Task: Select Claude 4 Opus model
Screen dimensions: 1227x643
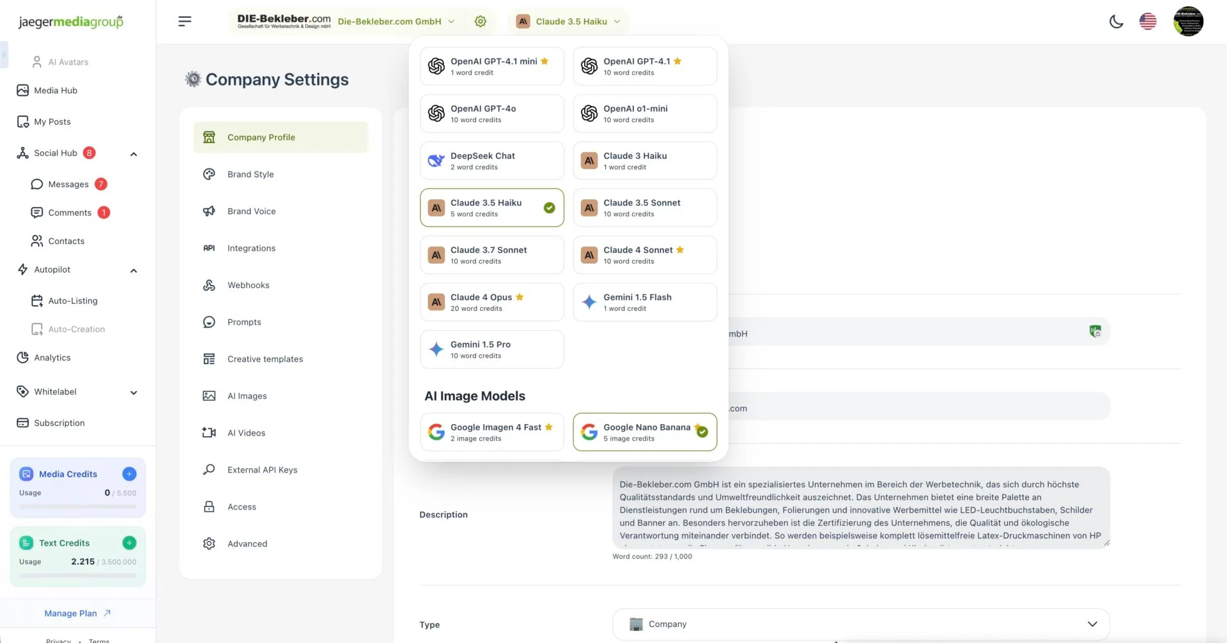Action: [x=491, y=302]
